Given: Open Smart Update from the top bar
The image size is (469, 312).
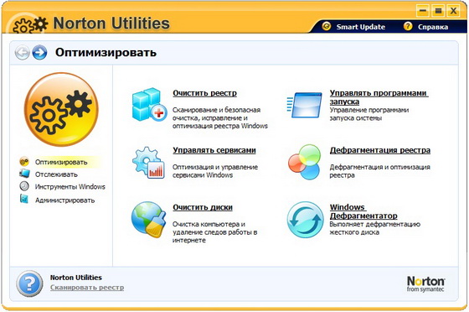Looking at the screenshot, I should point(361,27).
